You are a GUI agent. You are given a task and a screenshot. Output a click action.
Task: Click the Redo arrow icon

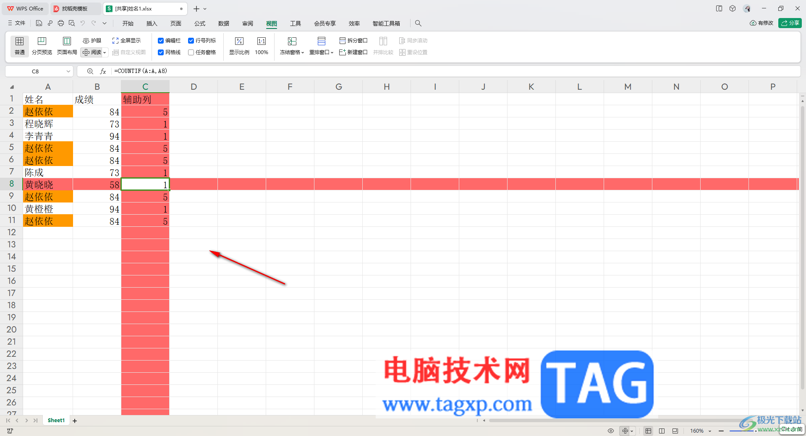94,23
